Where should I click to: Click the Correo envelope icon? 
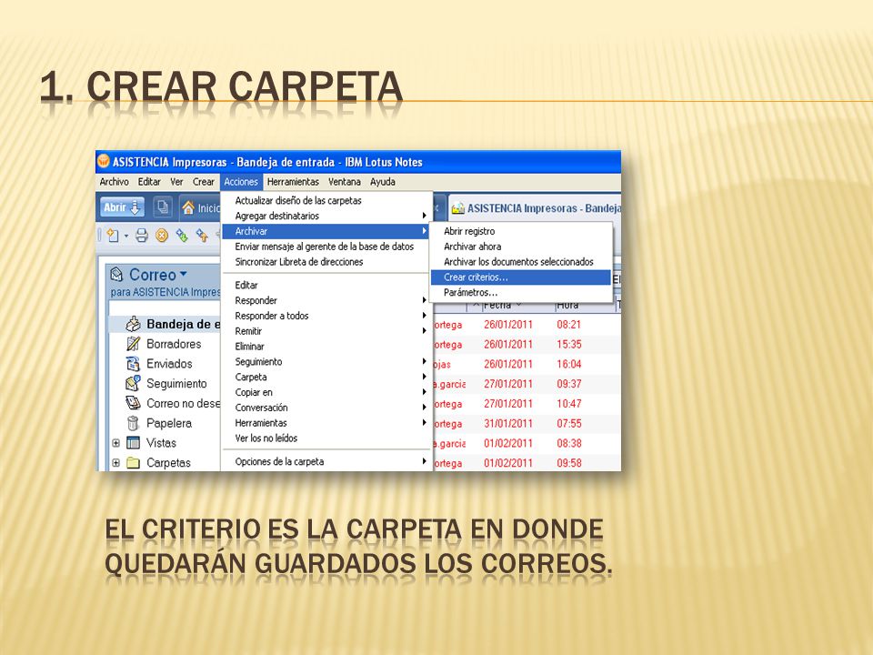(x=116, y=274)
